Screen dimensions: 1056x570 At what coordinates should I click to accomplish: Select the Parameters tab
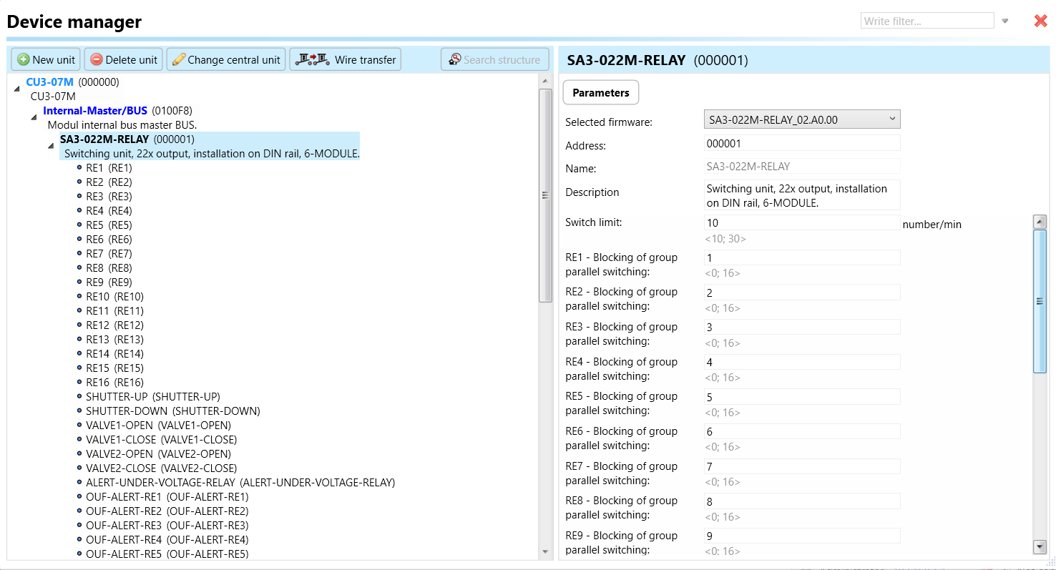[600, 93]
